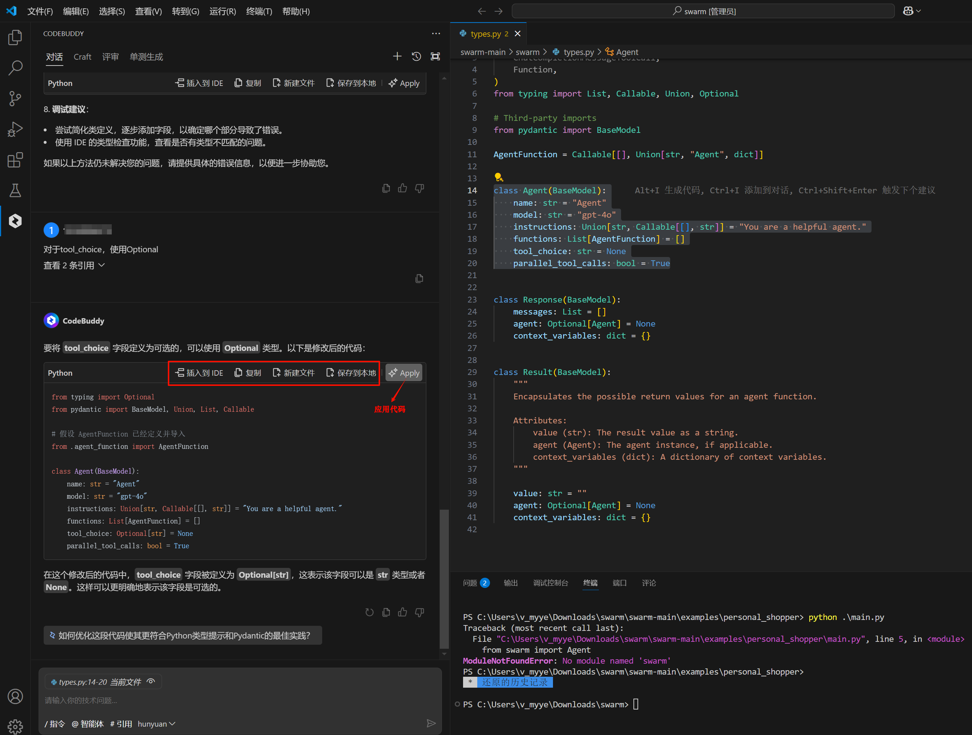The image size is (972, 735).
Task: Open chat history clock icon
Action: (x=416, y=56)
